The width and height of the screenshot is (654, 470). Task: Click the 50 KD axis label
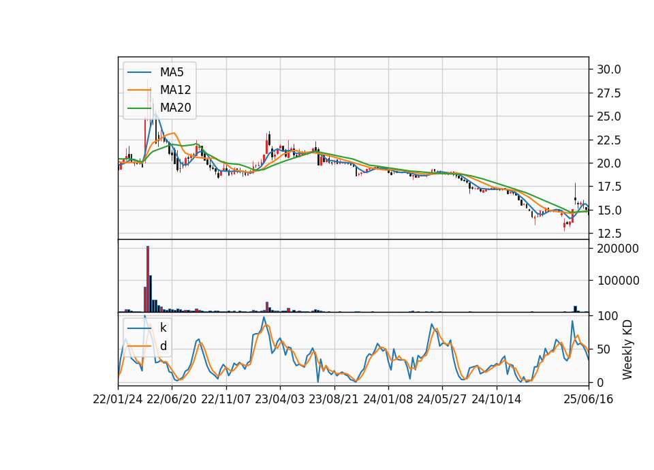pos(604,349)
